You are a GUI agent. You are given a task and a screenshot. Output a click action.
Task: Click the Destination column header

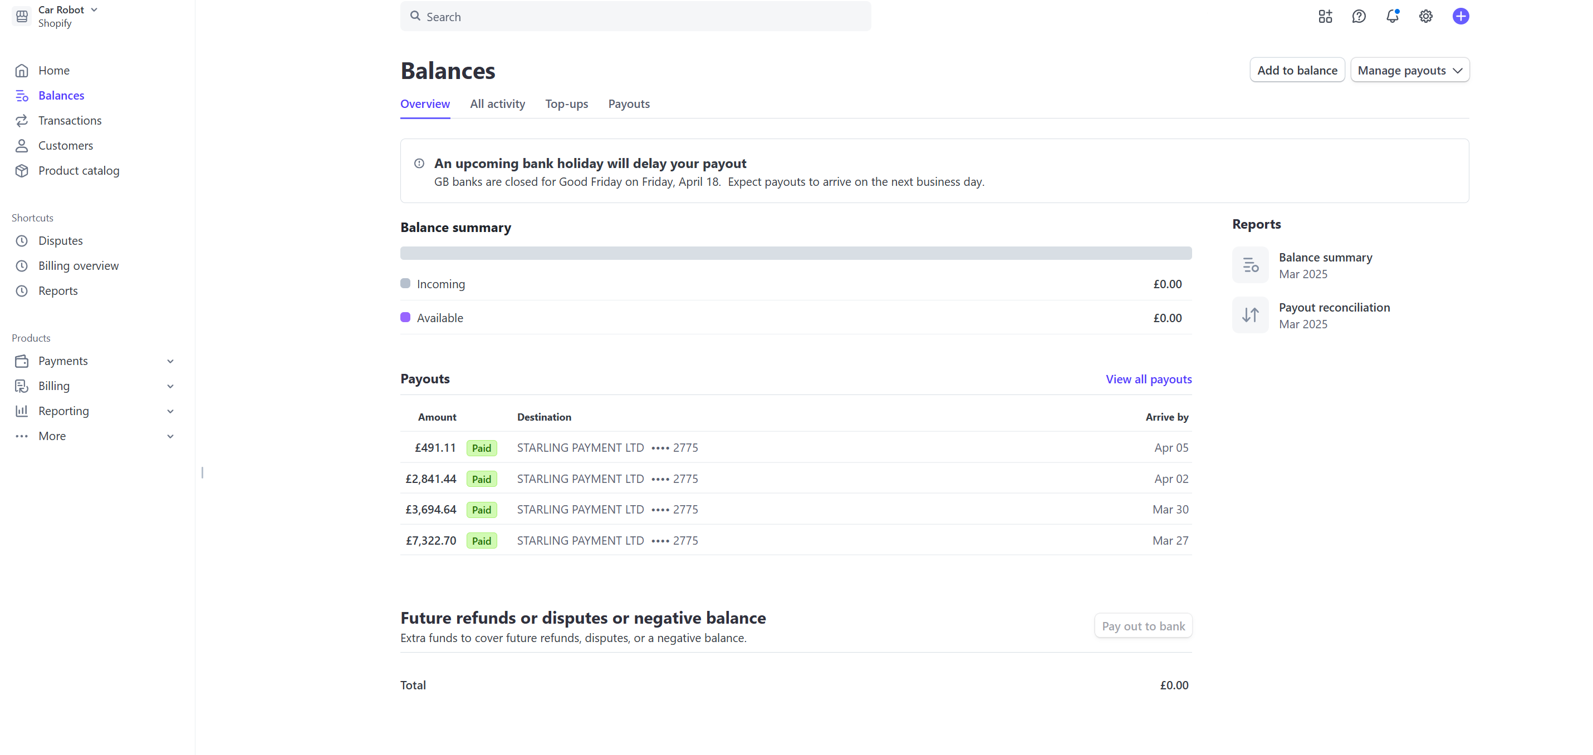pyautogui.click(x=543, y=418)
